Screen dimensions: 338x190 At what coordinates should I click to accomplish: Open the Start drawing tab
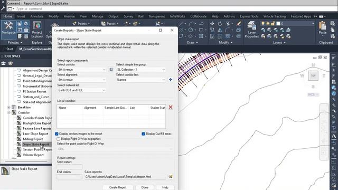click(10, 49)
